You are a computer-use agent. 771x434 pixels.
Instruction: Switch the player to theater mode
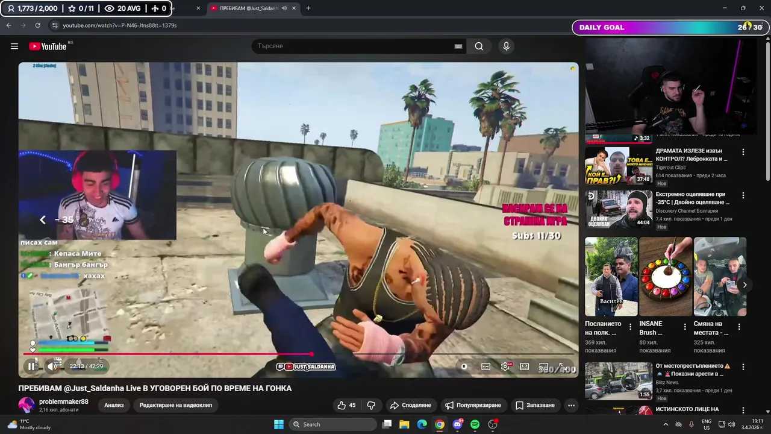(525, 366)
